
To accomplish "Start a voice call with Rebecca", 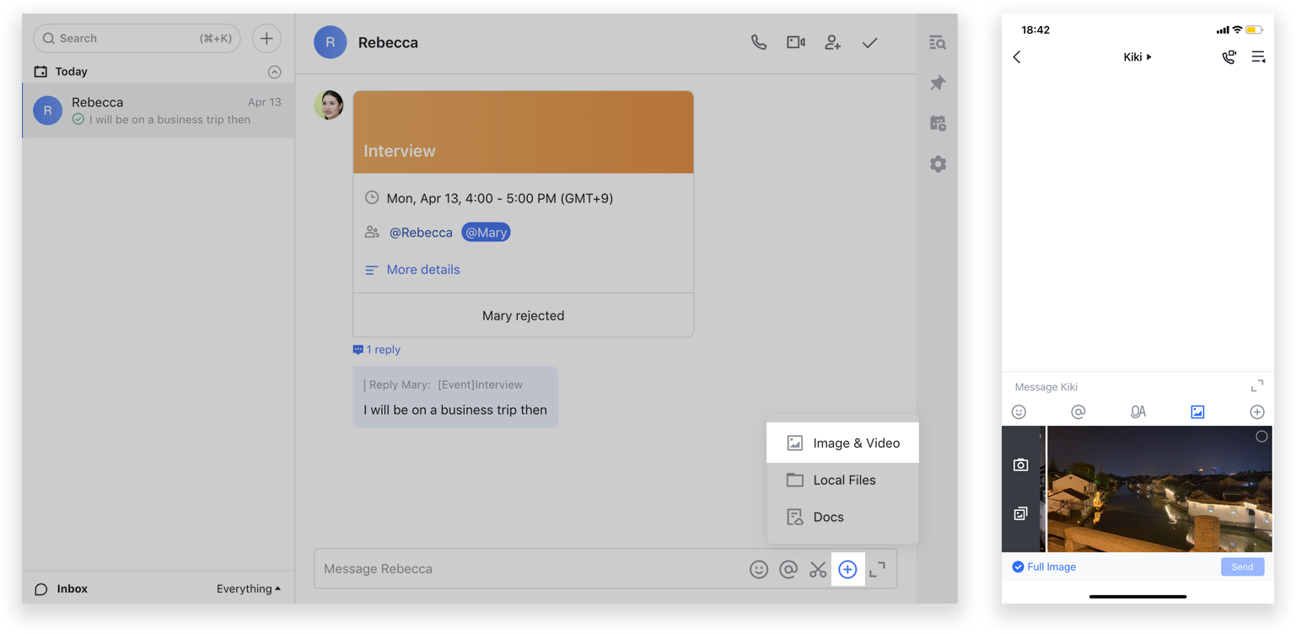I will (x=758, y=42).
